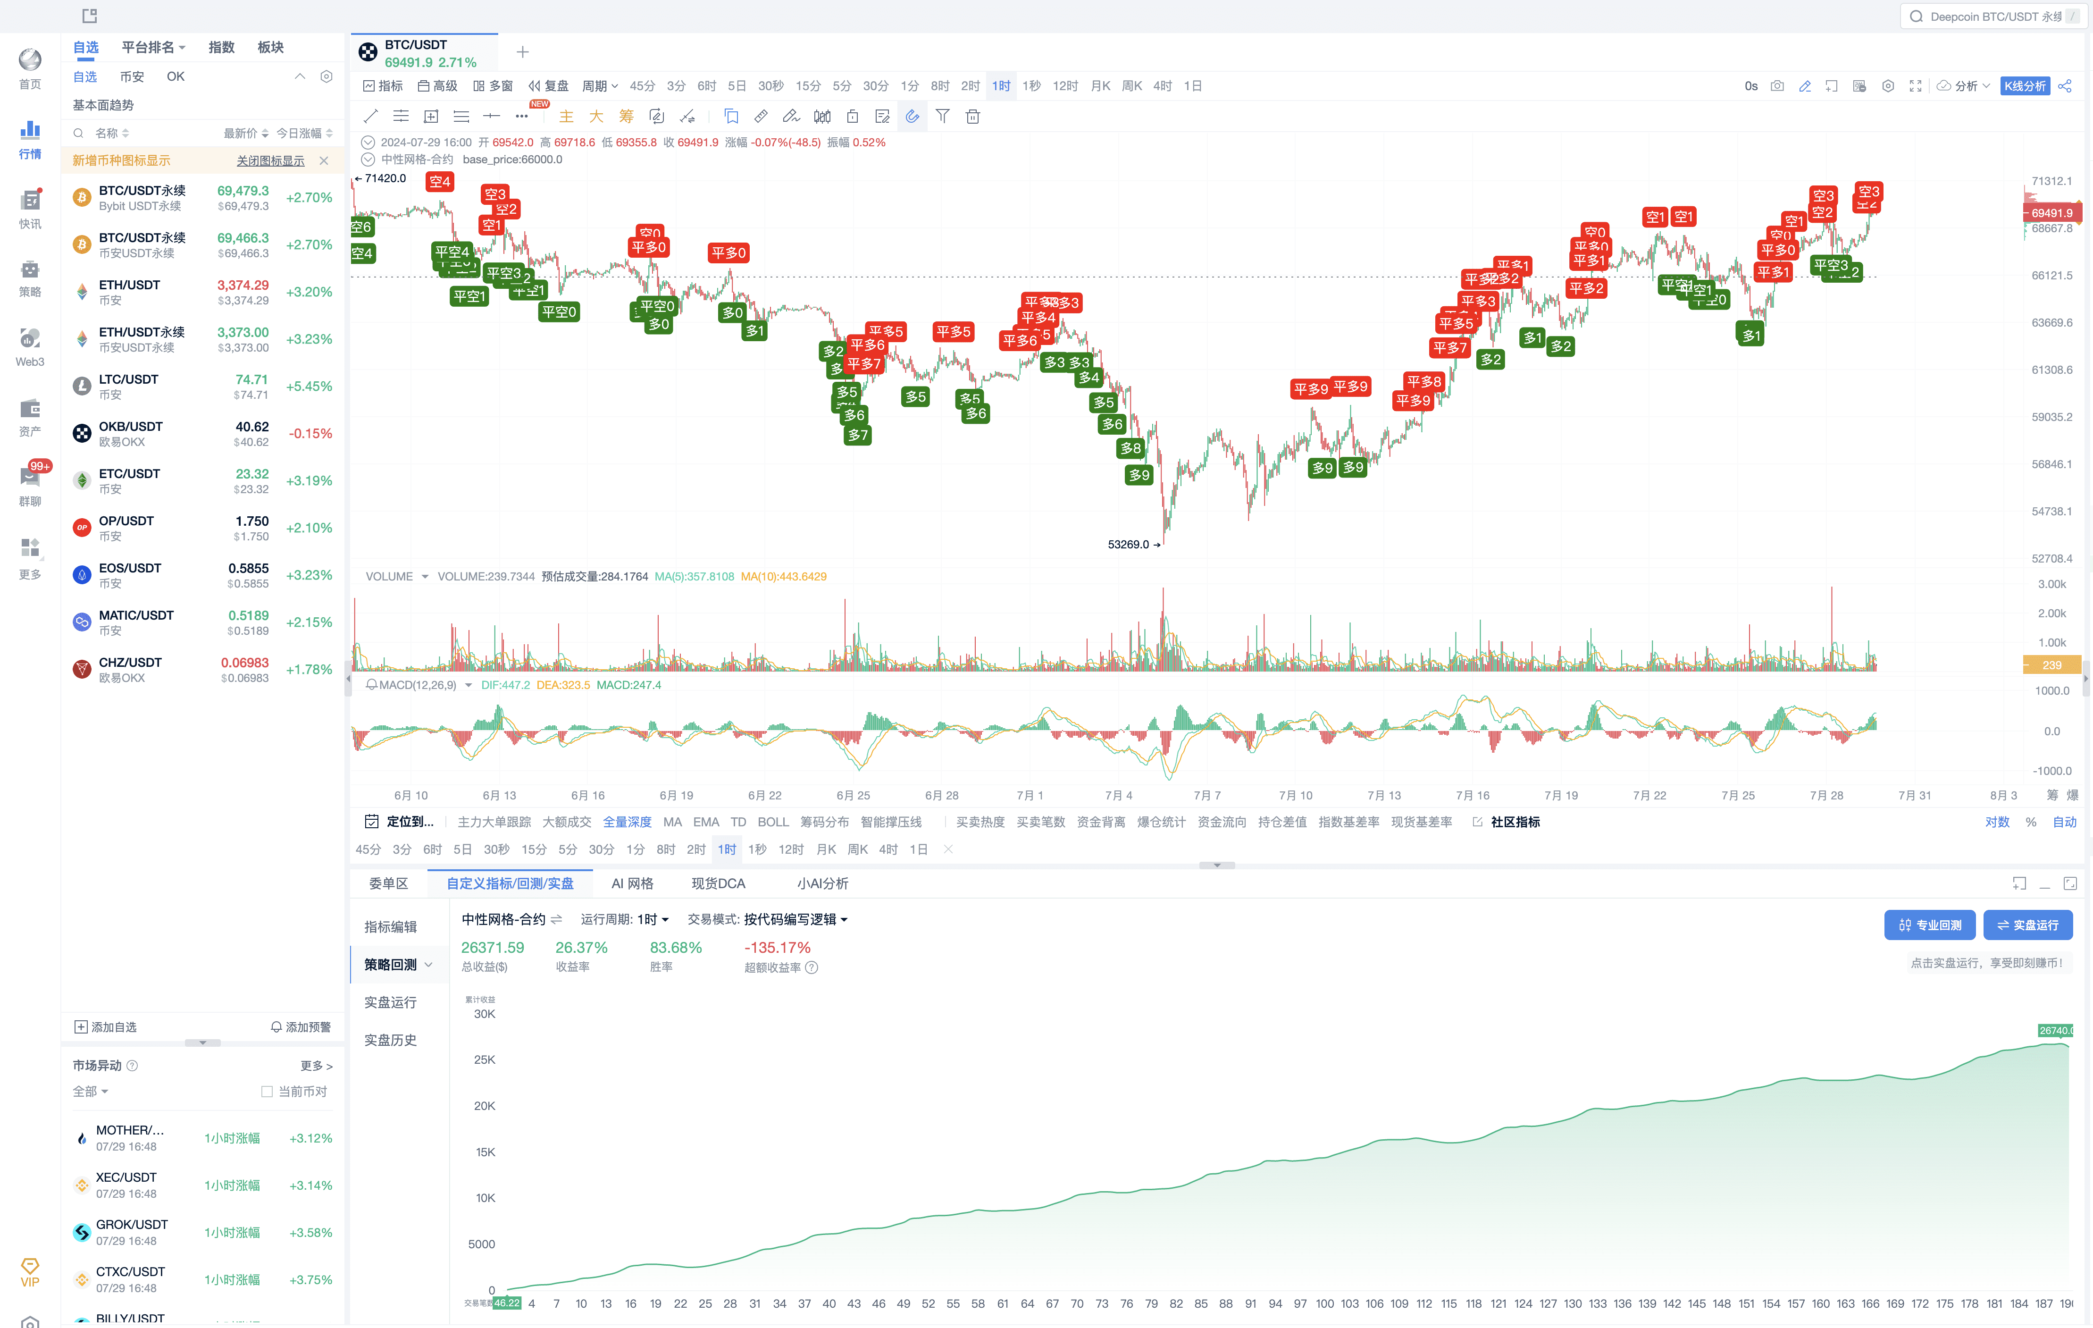This screenshot has width=2093, height=1328.
Task: Expand 平台排名 dropdown arrow
Action: pos(182,48)
